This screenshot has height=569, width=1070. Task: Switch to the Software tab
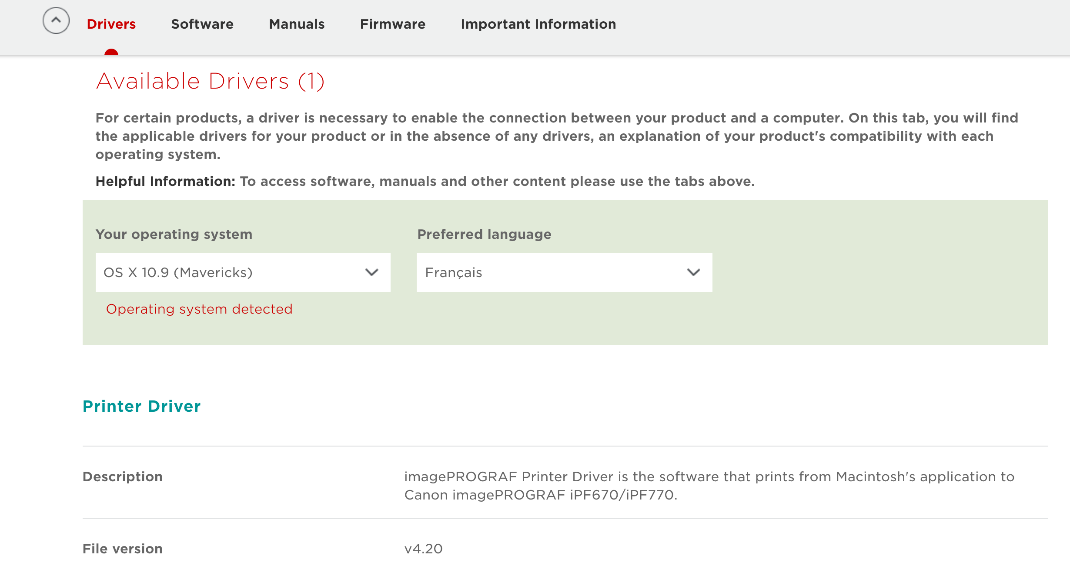click(202, 24)
